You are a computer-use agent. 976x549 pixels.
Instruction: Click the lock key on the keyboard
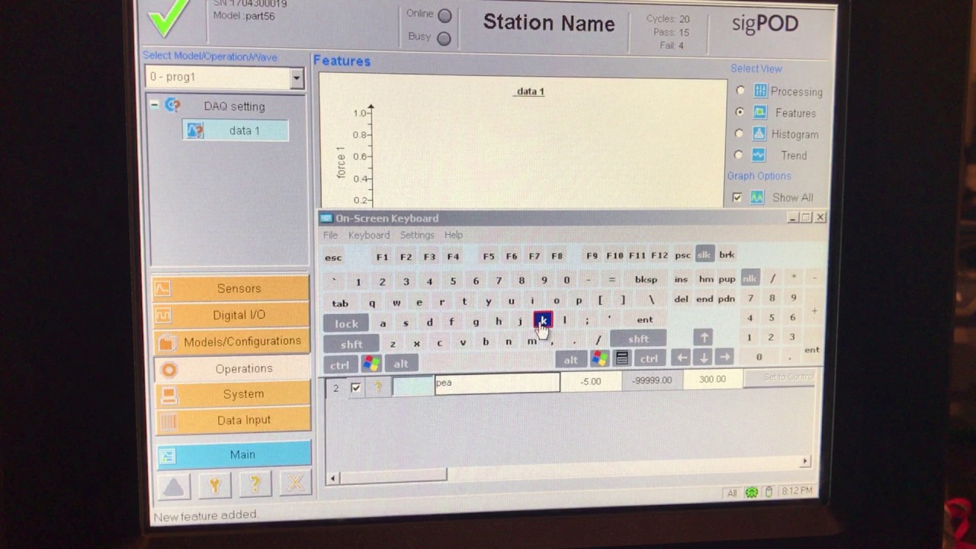346,323
